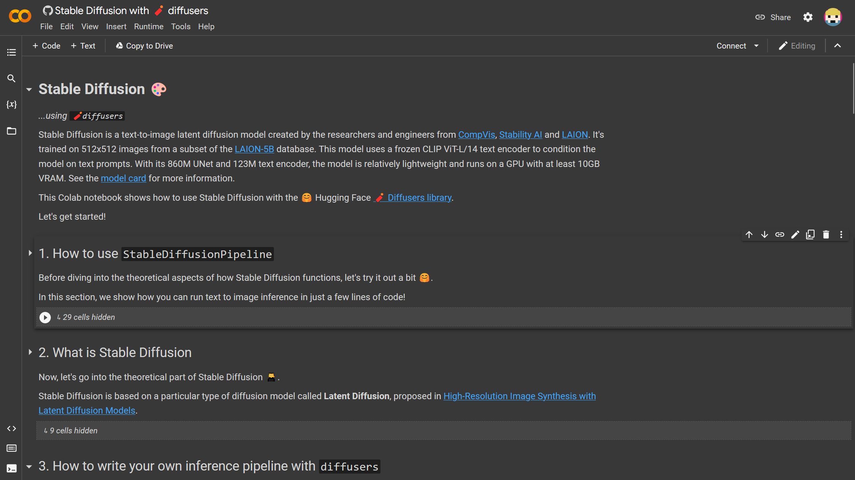Open the Files folder icon in sidebar
Screen dimensions: 855x480
(11, 131)
